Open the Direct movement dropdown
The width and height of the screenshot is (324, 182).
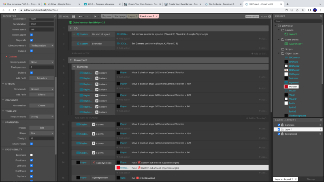pyautogui.click(x=42, y=46)
